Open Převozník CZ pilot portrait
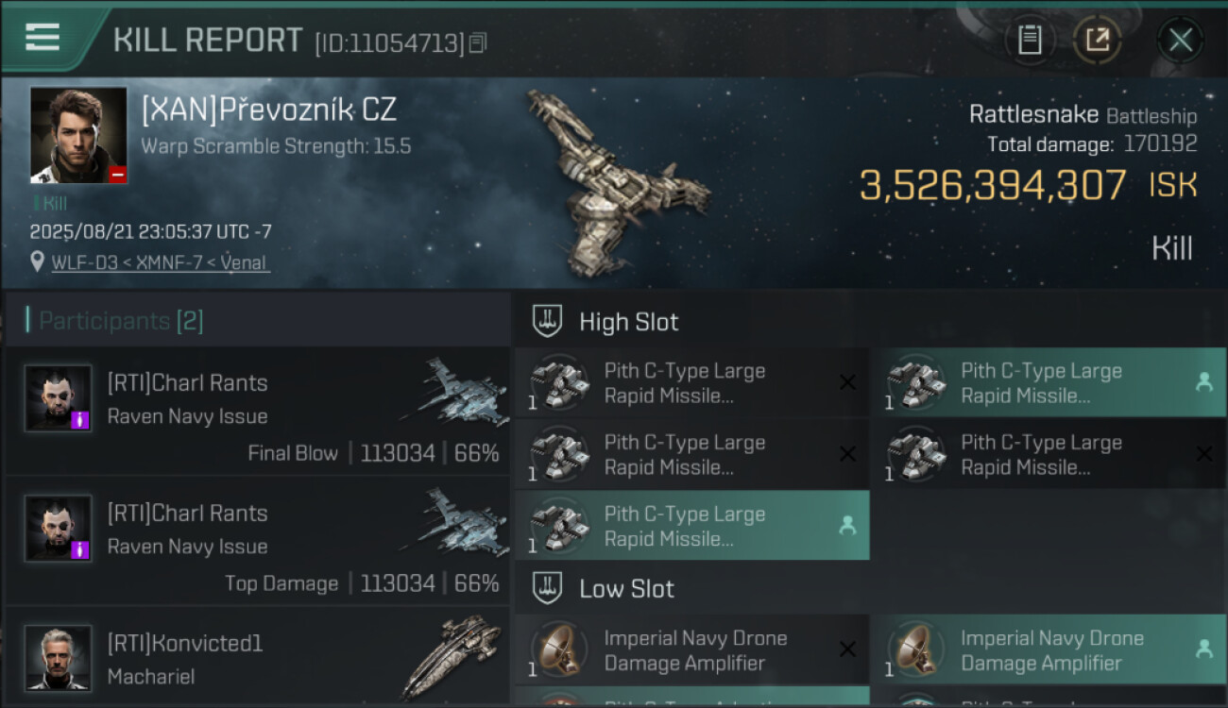This screenshot has width=1228, height=708. pyautogui.click(x=78, y=135)
